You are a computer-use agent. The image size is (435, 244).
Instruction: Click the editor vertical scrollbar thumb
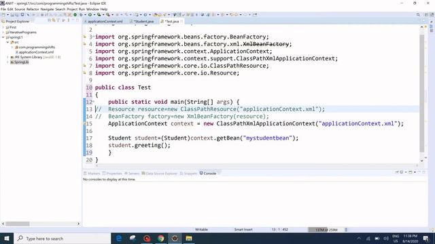coord(421,94)
